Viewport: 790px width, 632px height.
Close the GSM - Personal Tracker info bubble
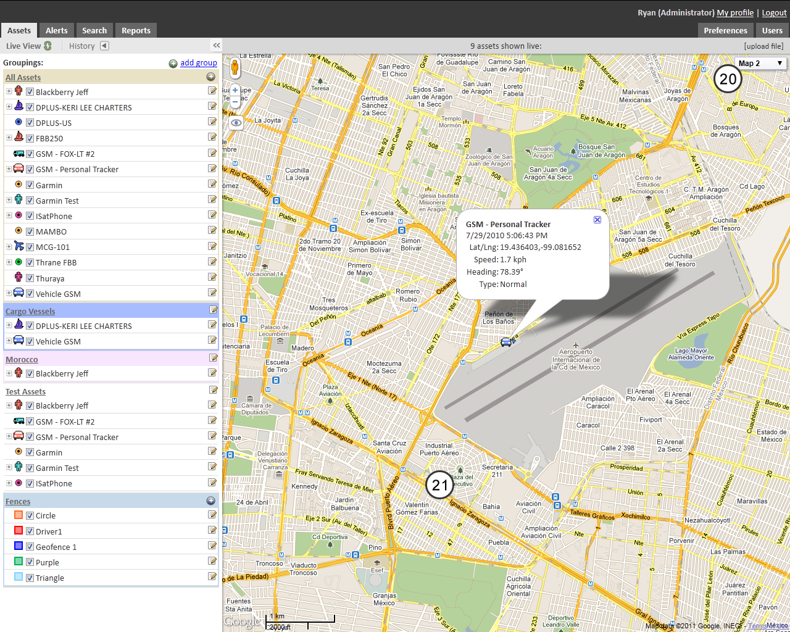click(597, 219)
